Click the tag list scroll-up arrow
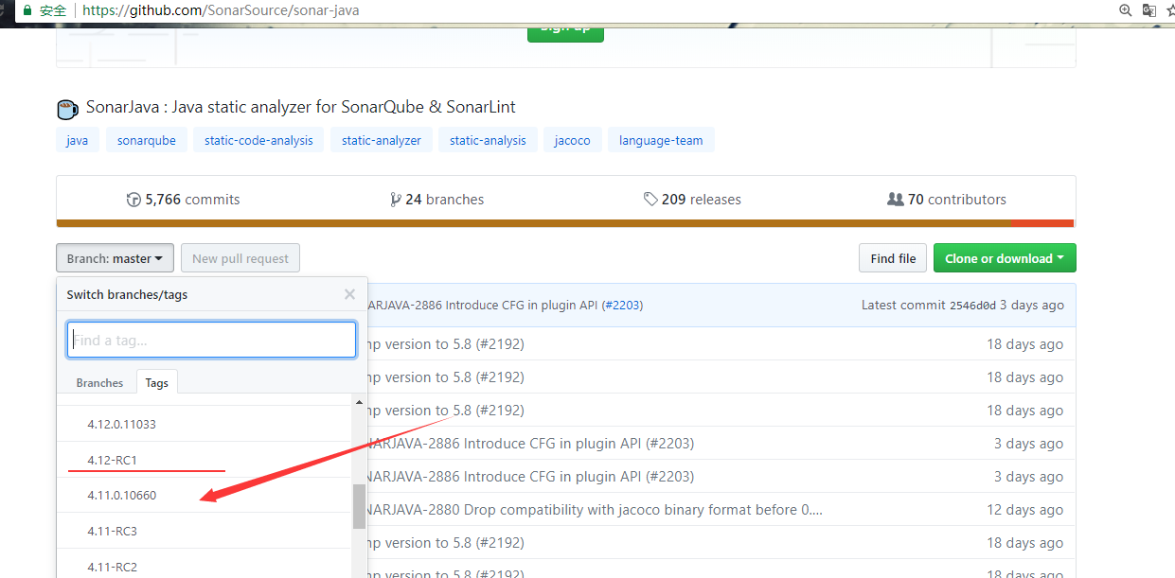 pos(359,402)
